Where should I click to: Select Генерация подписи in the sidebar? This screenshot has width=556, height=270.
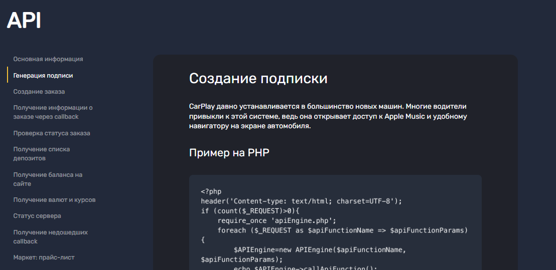tap(43, 75)
